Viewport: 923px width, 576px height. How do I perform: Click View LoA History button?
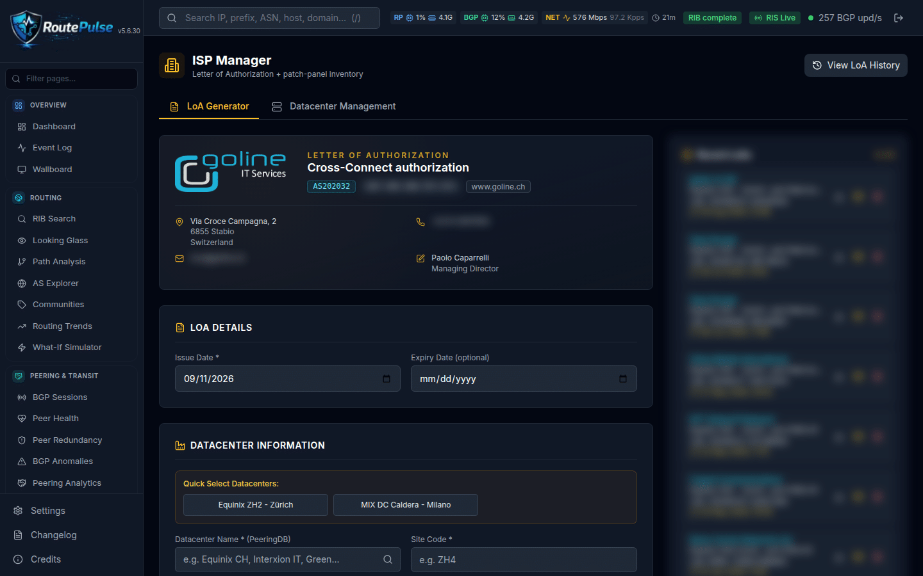pos(856,65)
